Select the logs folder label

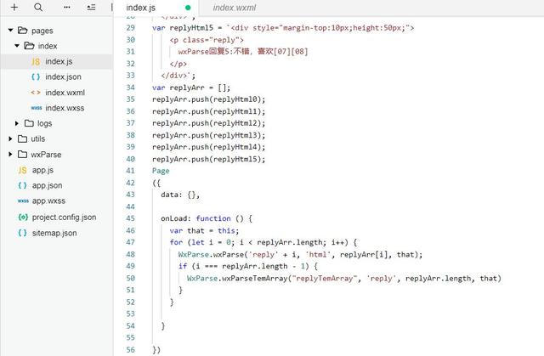(x=44, y=123)
